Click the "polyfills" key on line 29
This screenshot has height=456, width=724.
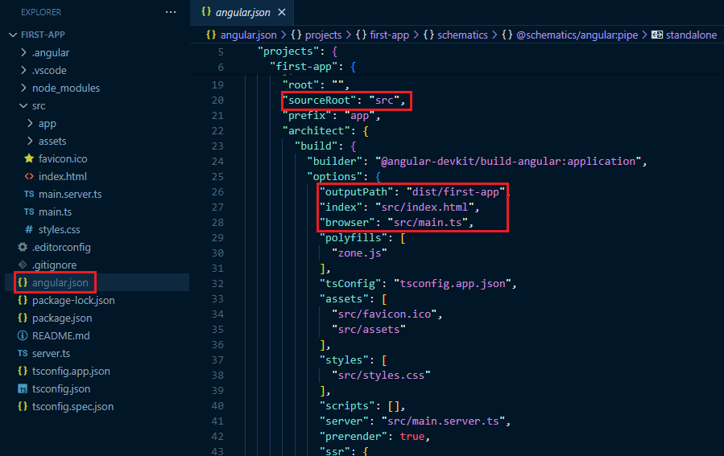(x=354, y=238)
